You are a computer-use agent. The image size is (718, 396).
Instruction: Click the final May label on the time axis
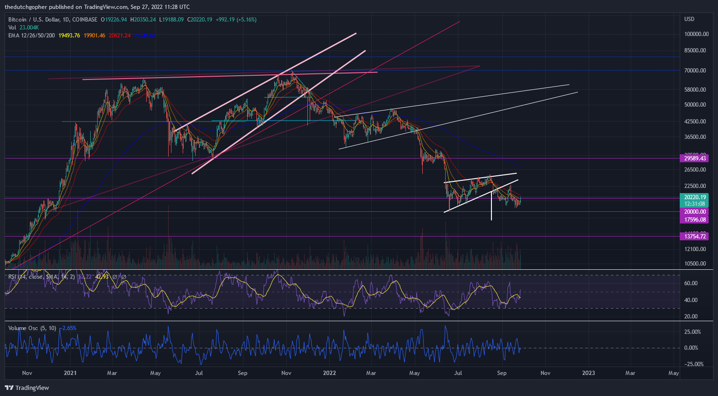[x=674, y=373]
